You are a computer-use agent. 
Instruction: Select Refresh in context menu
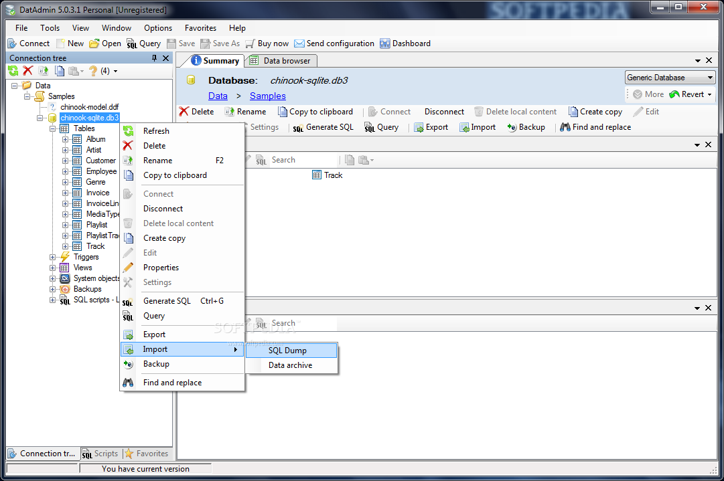[x=182, y=131]
